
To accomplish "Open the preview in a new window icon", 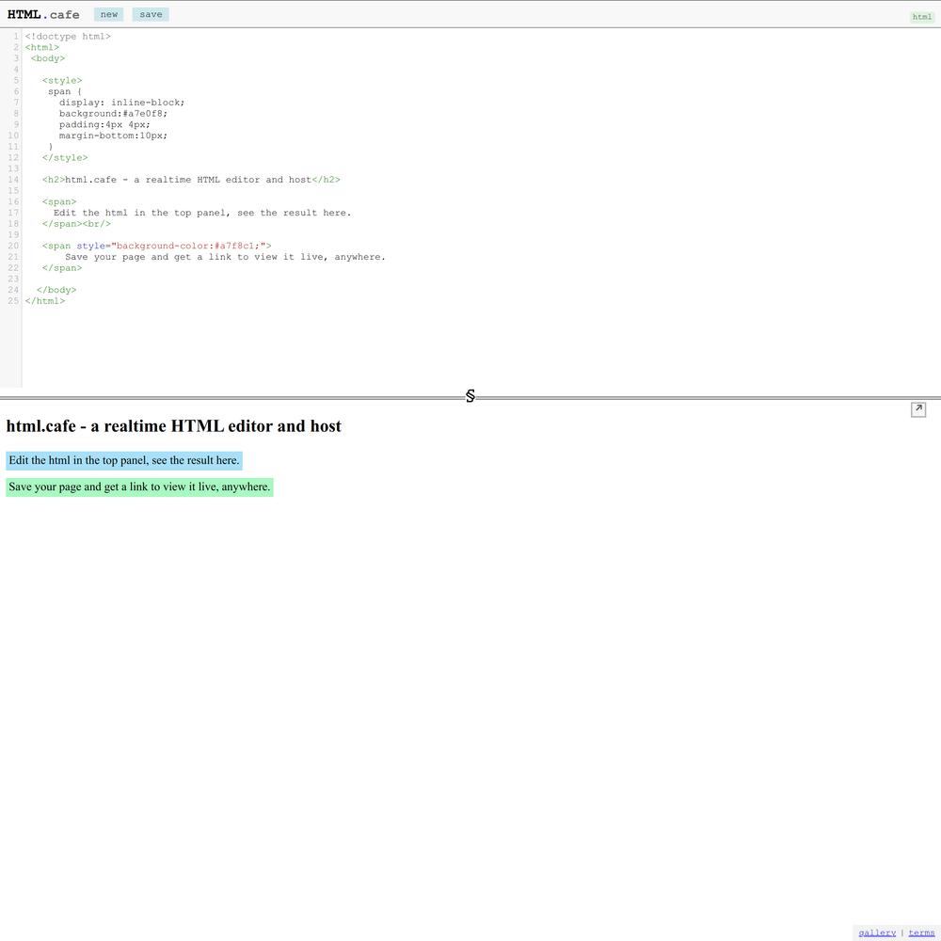I will 918,409.
